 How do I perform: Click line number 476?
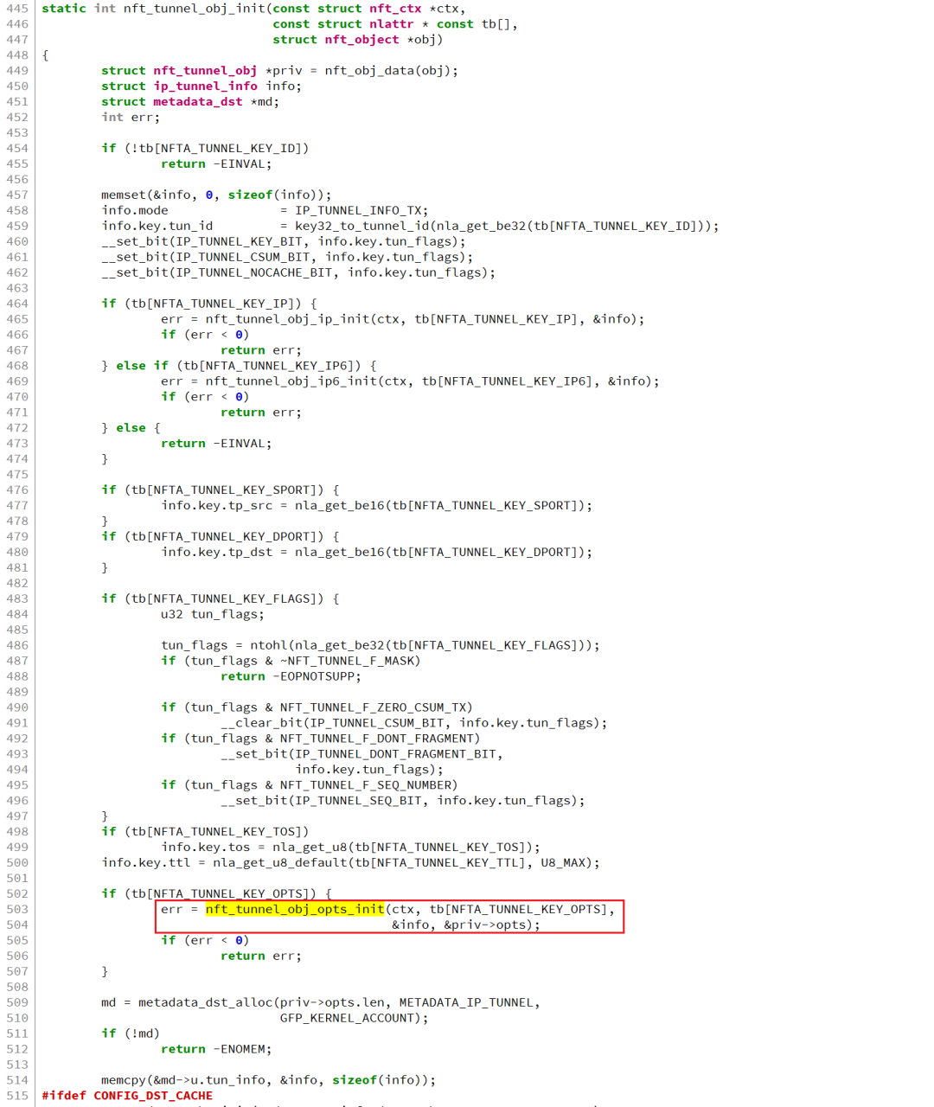tap(17, 490)
